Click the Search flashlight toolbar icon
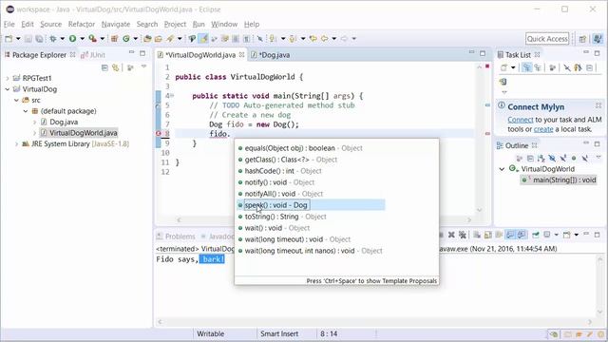Viewport: 608px width, 342px height. coord(170,39)
